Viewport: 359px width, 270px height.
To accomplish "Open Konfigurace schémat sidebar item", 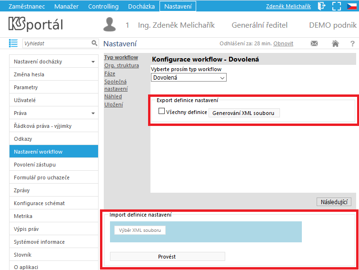I will tap(54, 203).
